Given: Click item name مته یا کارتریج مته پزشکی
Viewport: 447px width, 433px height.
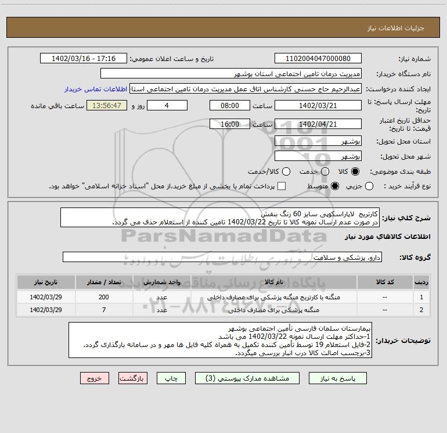Looking at the screenshot, I should [273, 298].
